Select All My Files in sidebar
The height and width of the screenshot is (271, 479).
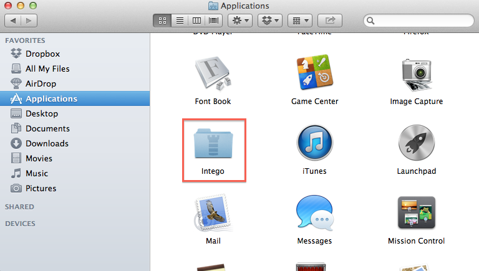click(75, 69)
